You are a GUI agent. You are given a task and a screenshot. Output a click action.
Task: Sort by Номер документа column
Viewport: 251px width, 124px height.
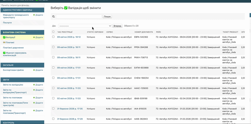[144, 32]
